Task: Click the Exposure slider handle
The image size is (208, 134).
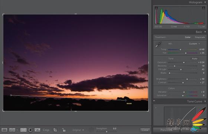Action: point(184,63)
